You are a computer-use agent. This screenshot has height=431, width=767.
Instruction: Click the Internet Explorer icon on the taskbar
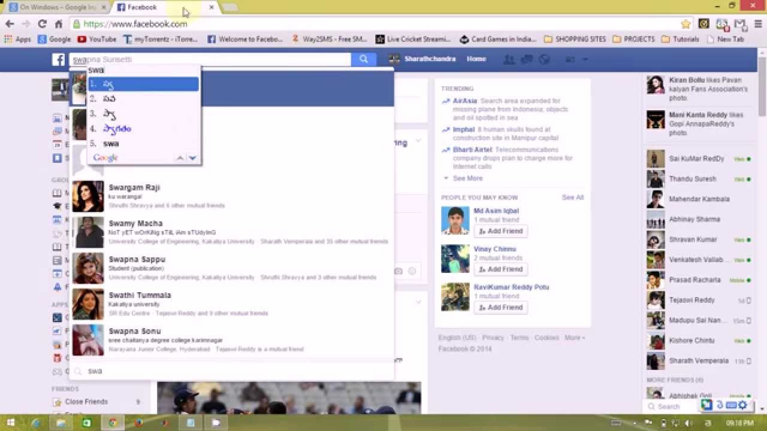[x=35, y=423]
